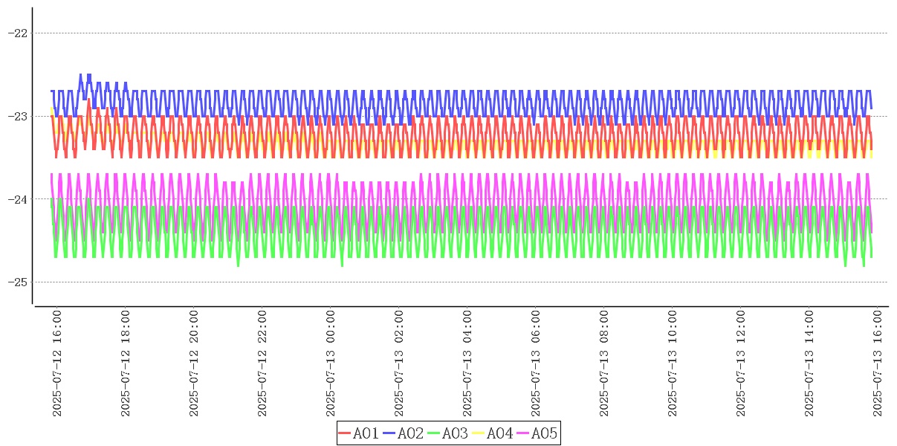897x446 pixels.
Task: Click the 2025-07-13 08:00 x-axis label
Action: [604, 363]
